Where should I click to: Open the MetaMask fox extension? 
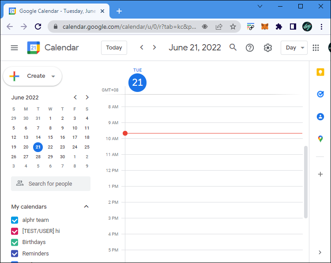pyautogui.click(x=265, y=27)
